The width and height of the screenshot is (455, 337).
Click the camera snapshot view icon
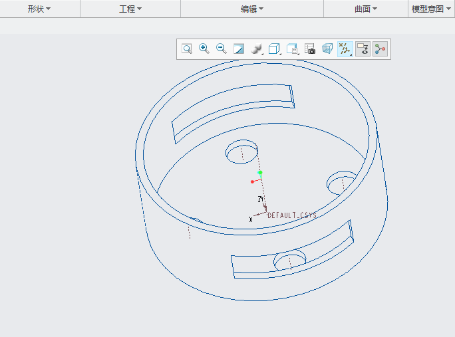pyautogui.click(x=310, y=49)
